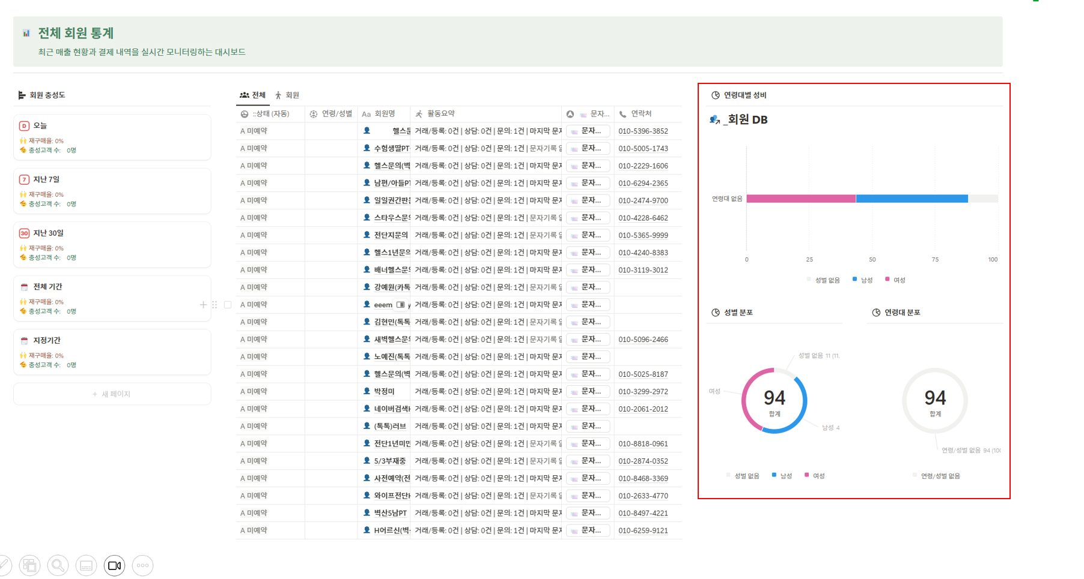1084x579 pixels.
Task: Click the blue 남성 segment of the bar chart
Action: 911,199
